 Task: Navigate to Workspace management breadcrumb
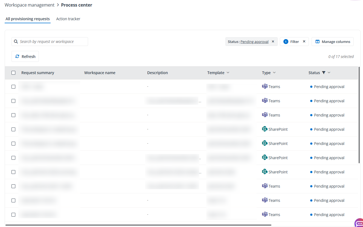[x=29, y=5]
